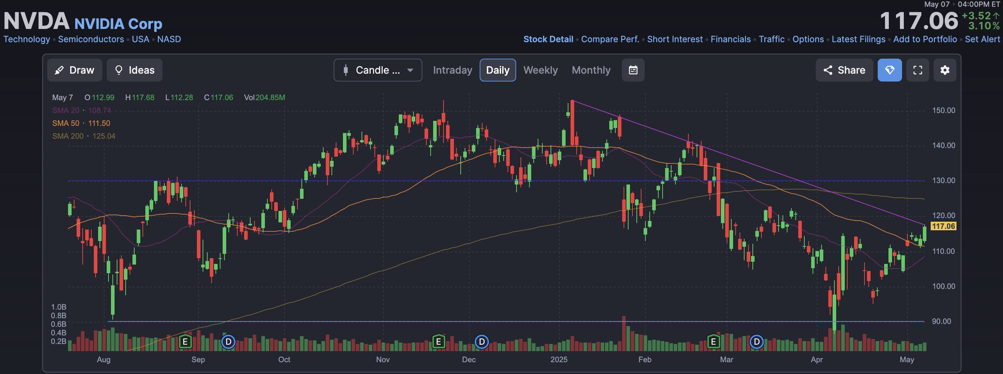1003x374 pixels.
Task: Click the lightbulb icon in Ideas
Action: 119,70
